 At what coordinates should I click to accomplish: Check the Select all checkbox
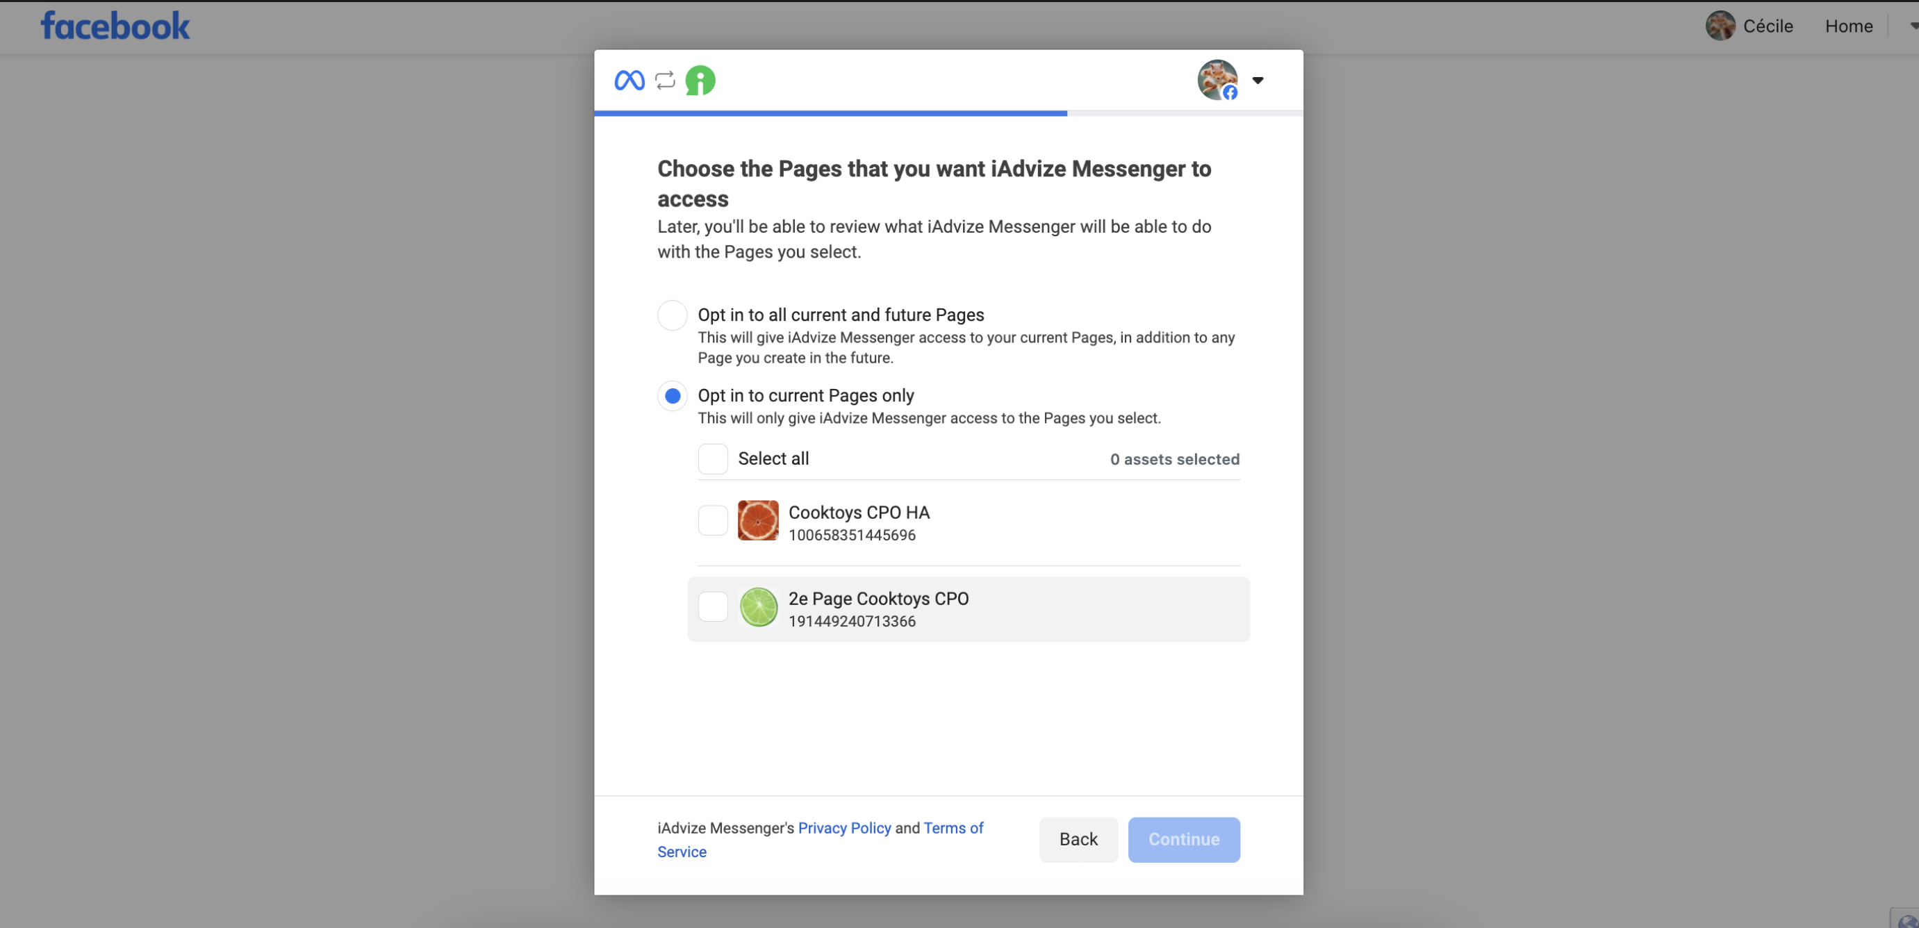coord(712,458)
